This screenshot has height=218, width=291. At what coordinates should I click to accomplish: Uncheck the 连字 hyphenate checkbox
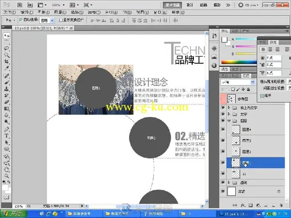click(x=262, y=96)
